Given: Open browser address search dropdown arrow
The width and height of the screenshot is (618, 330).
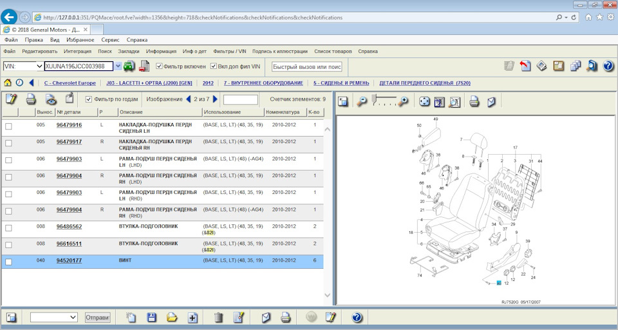Looking at the screenshot, I should (566, 17).
